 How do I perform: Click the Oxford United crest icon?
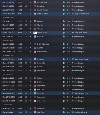click(x=35, y=14)
